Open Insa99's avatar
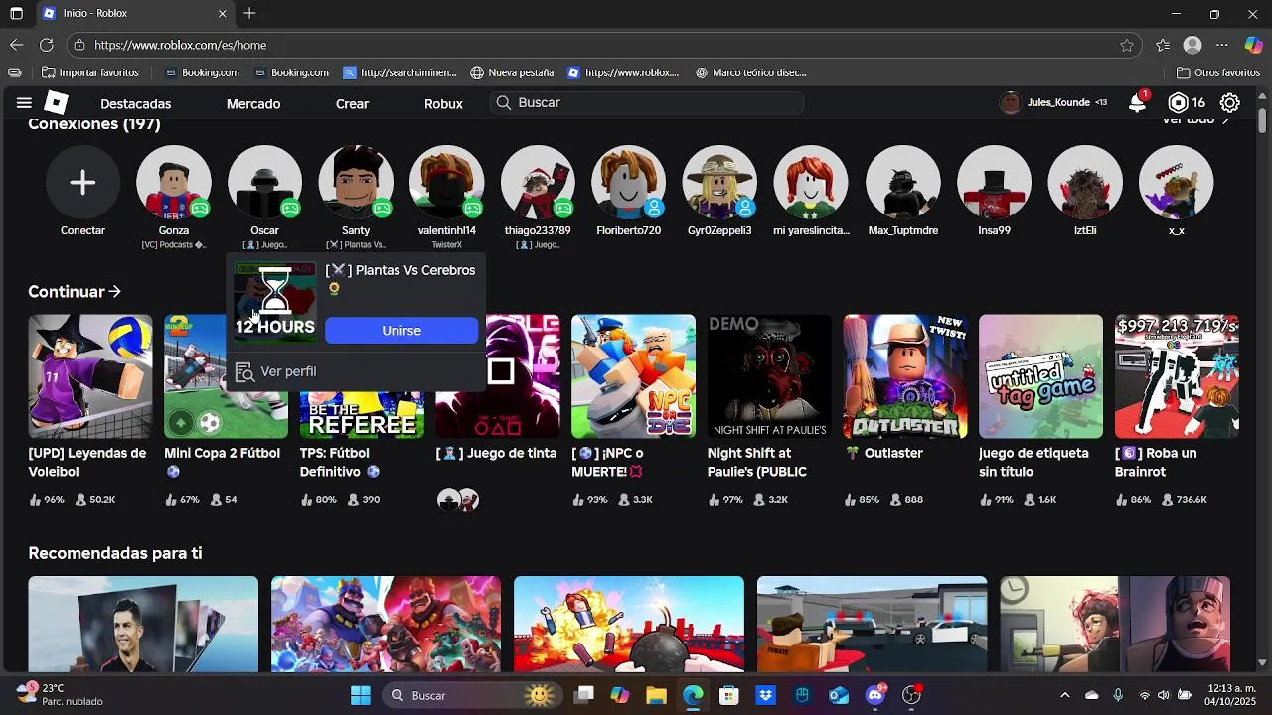The image size is (1272, 715). pos(994,182)
